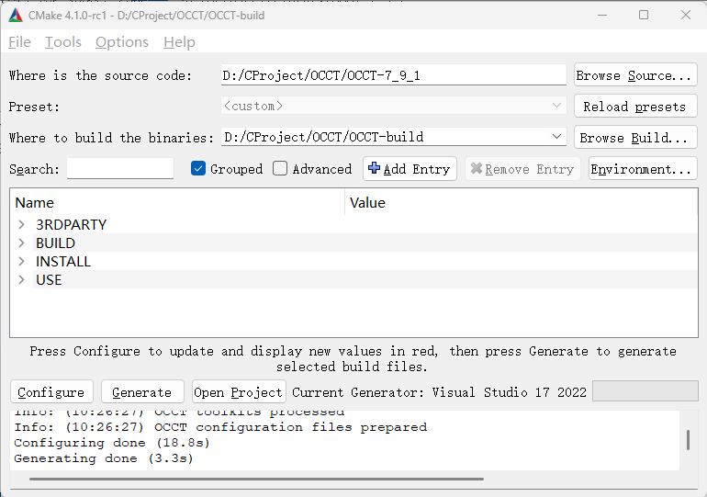Image resolution: width=707 pixels, height=497 pixels.
Task: Click the Open Project button
Action: click(239, 392)
